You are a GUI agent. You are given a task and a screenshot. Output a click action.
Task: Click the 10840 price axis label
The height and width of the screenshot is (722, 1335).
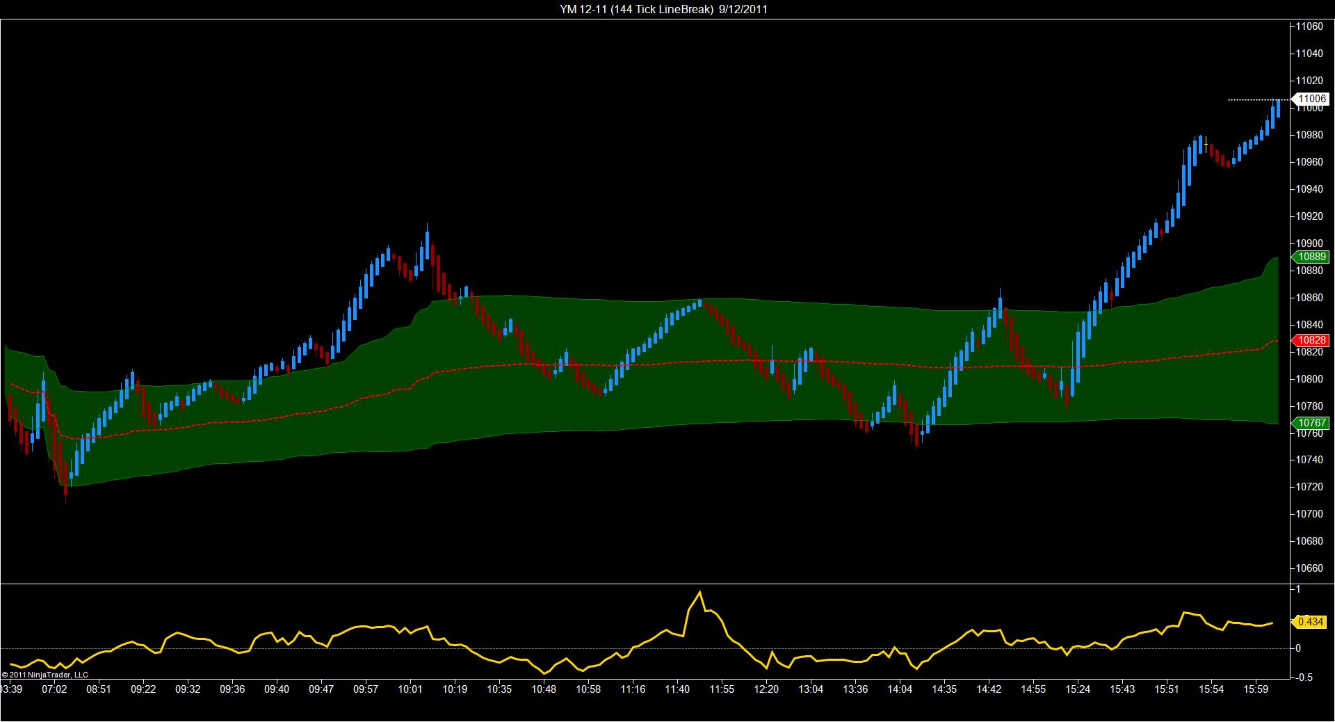click(1309, 325)
